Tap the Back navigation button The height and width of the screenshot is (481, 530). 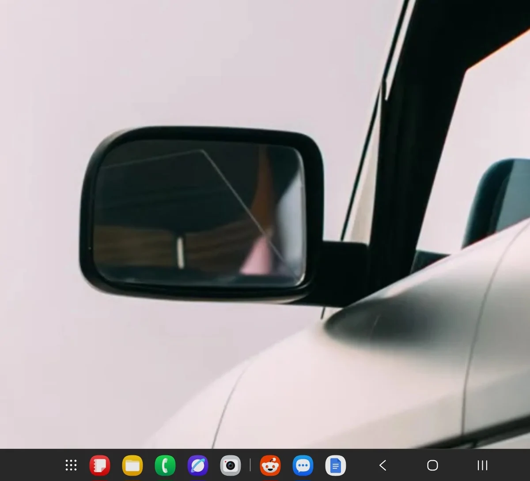click(x=383, y=465)
